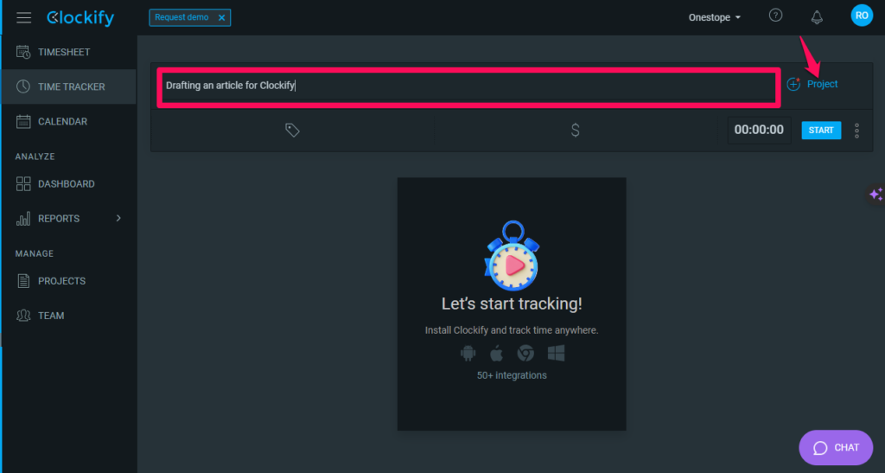Toggle the billable dollar icon
Screen dimensions: 885x473
point(575,131)
